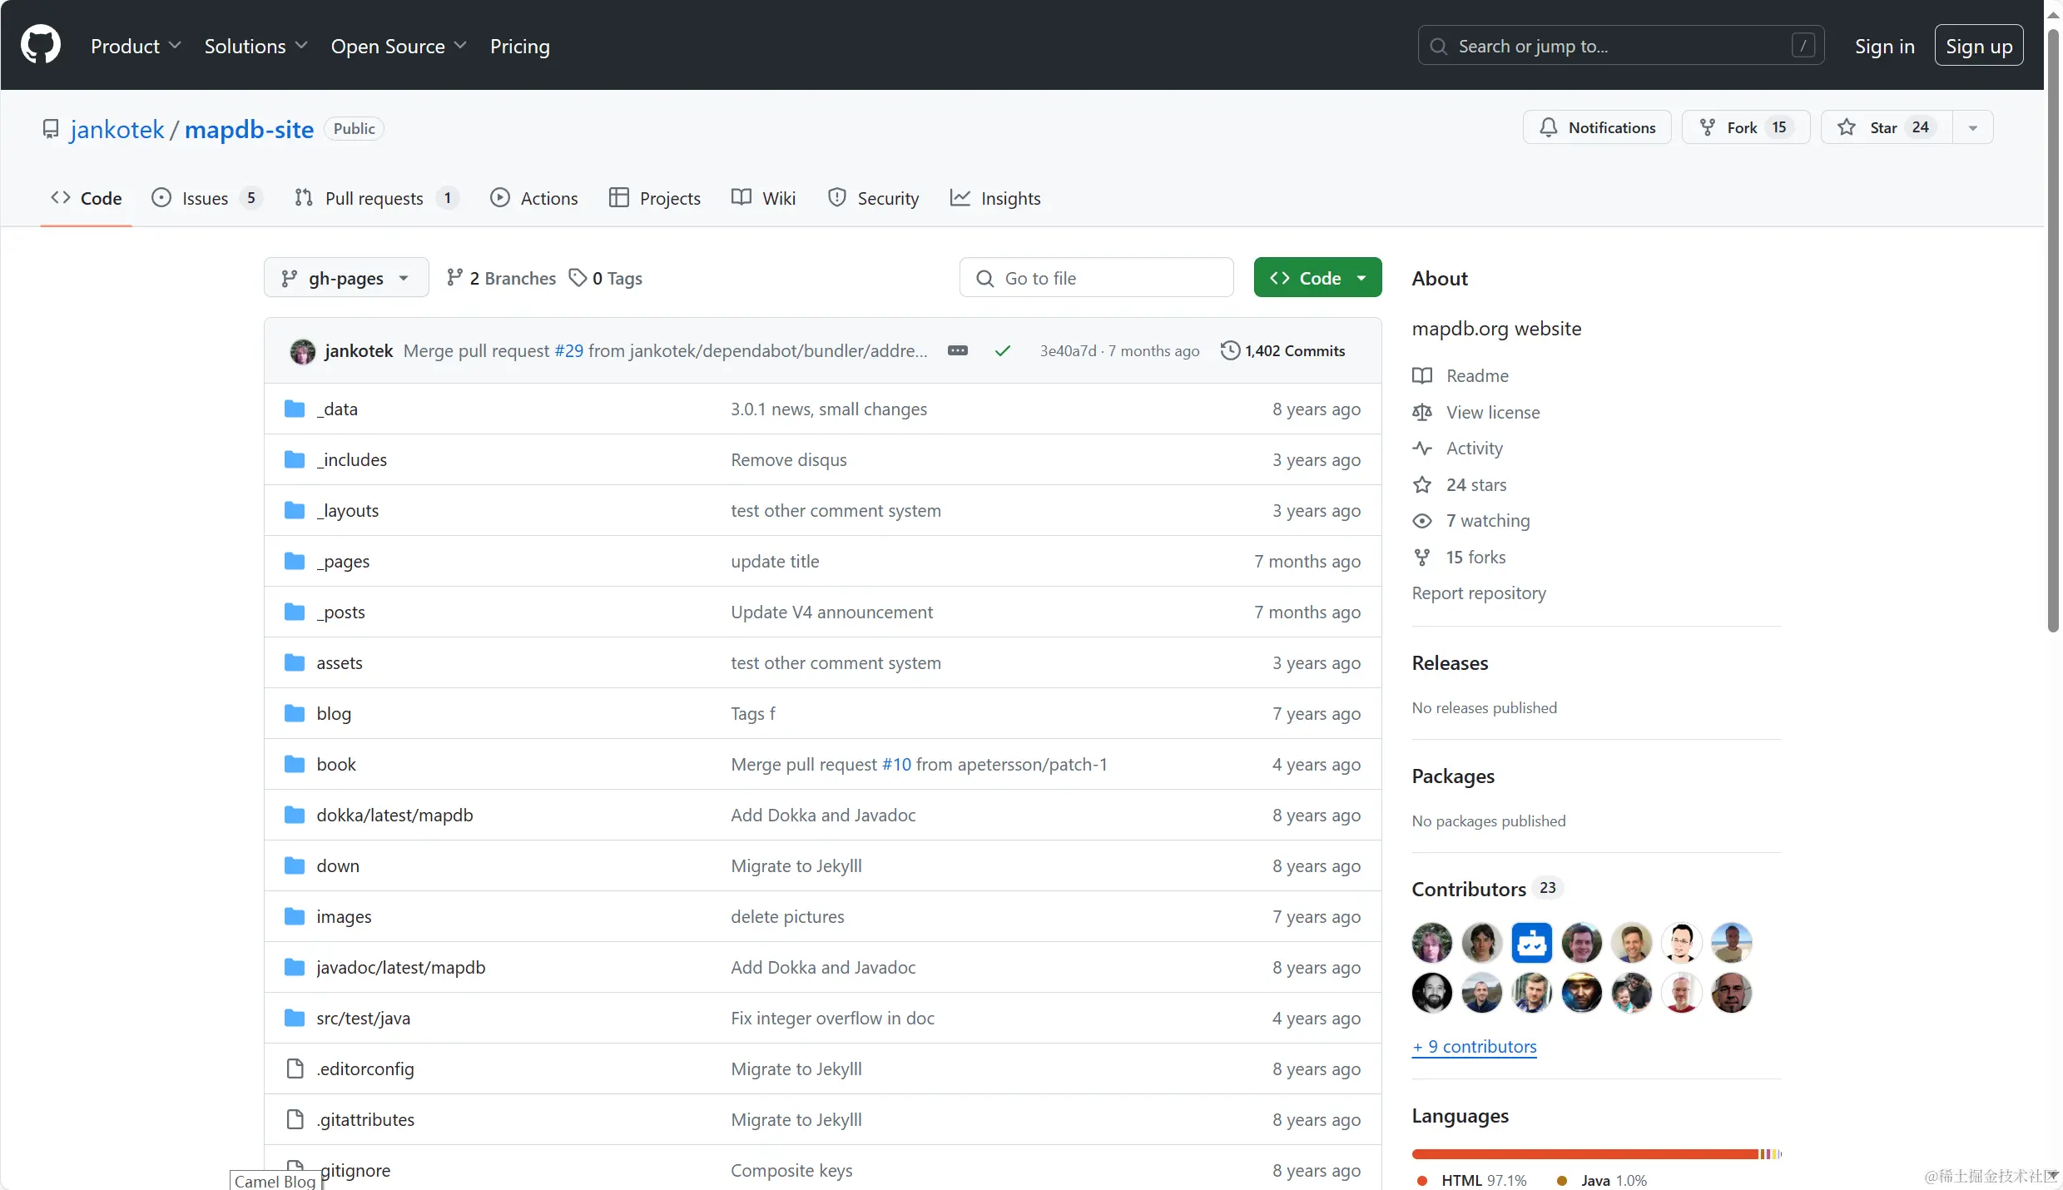Switch to the Code tab

(87, 198)
